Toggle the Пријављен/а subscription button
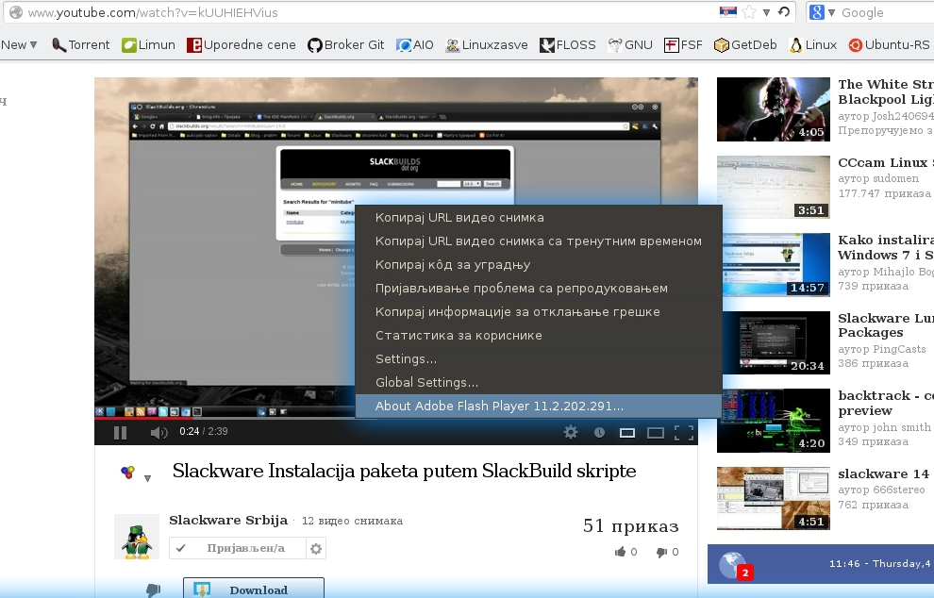 238,548
